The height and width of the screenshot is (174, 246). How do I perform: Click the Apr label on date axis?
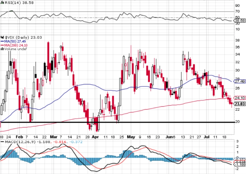(x=95, y=137)
